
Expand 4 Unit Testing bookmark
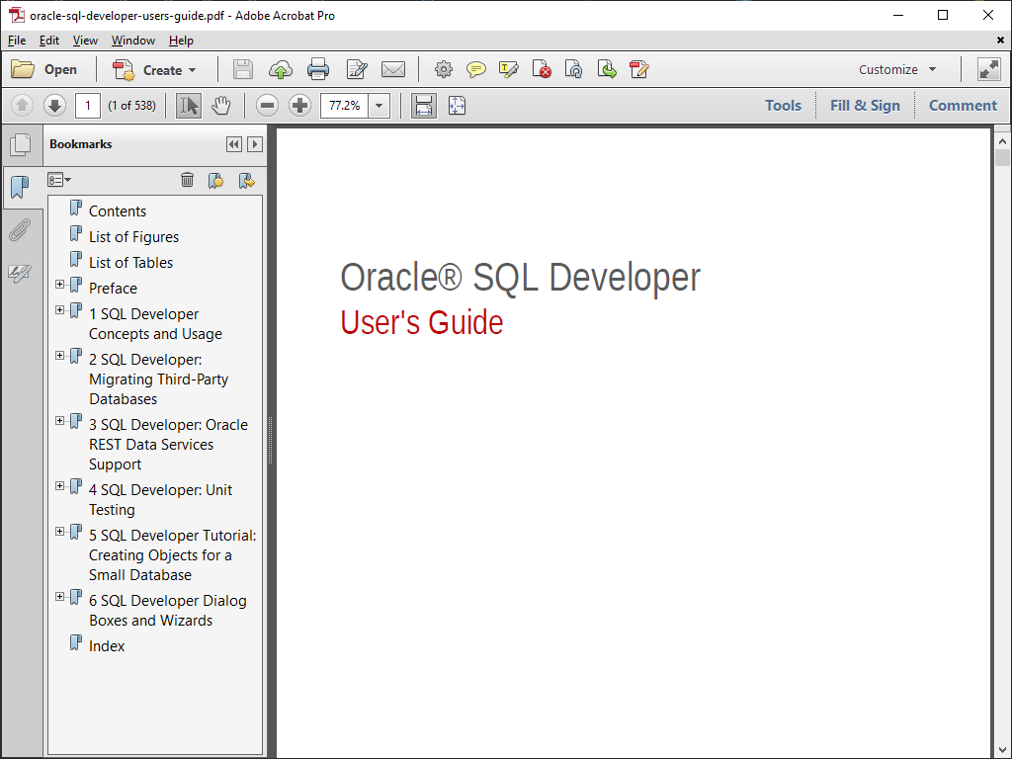point(59,486)
